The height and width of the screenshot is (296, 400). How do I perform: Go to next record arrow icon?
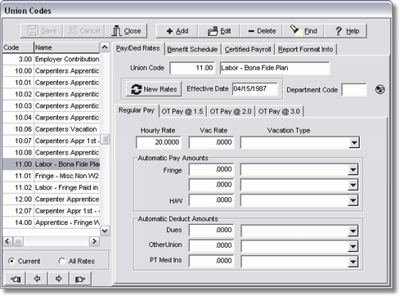(x=58, y=279)
